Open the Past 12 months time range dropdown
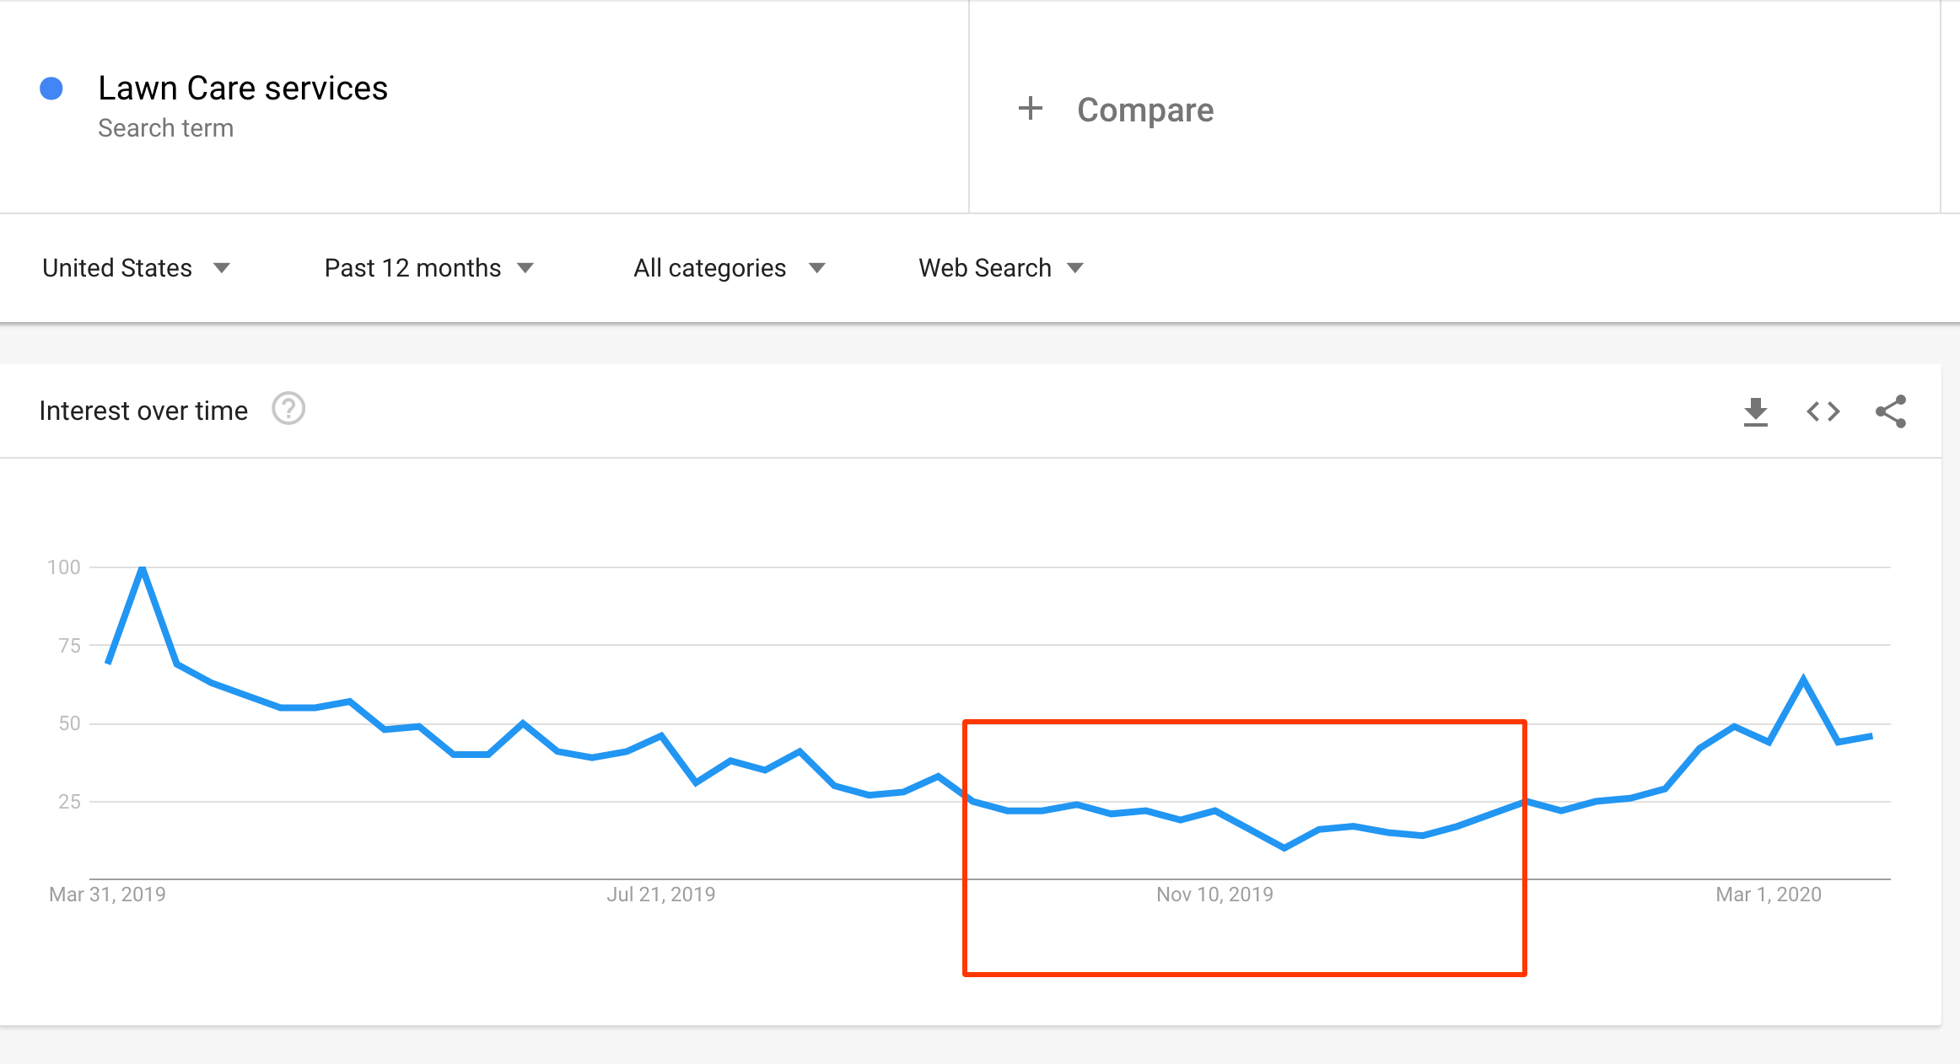1960x1064 pixels. 429,268
